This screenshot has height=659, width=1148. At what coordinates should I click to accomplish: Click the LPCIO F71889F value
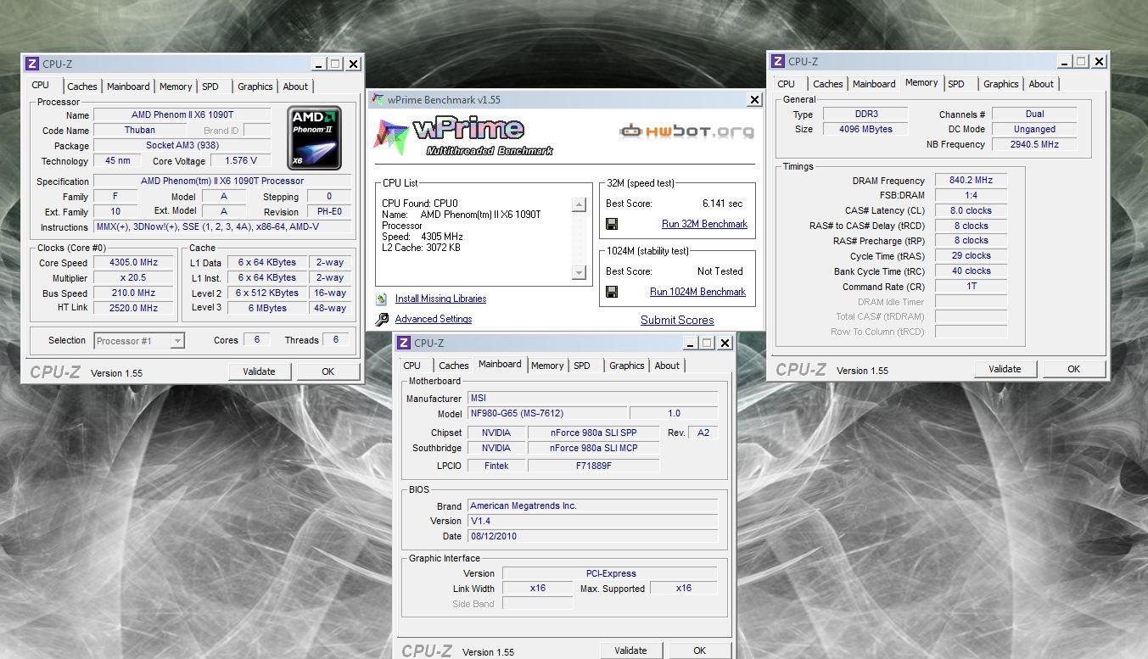(594, 466)
